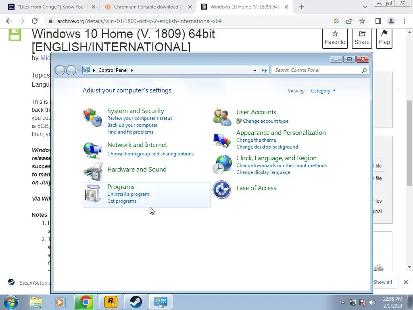Open Change display language link
The width and height of the screenshot is (413, 310).
coord(263,172)
